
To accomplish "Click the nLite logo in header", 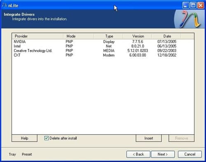I will [190, 19].
